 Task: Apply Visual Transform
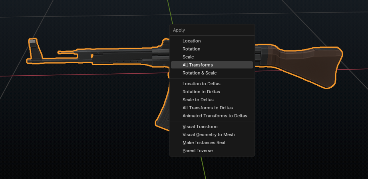click(200, 127)
